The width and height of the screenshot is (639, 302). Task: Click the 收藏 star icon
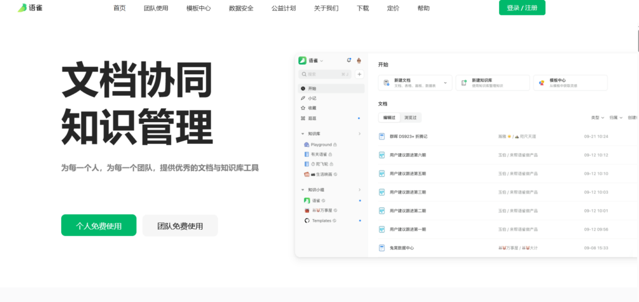[303, 108]
